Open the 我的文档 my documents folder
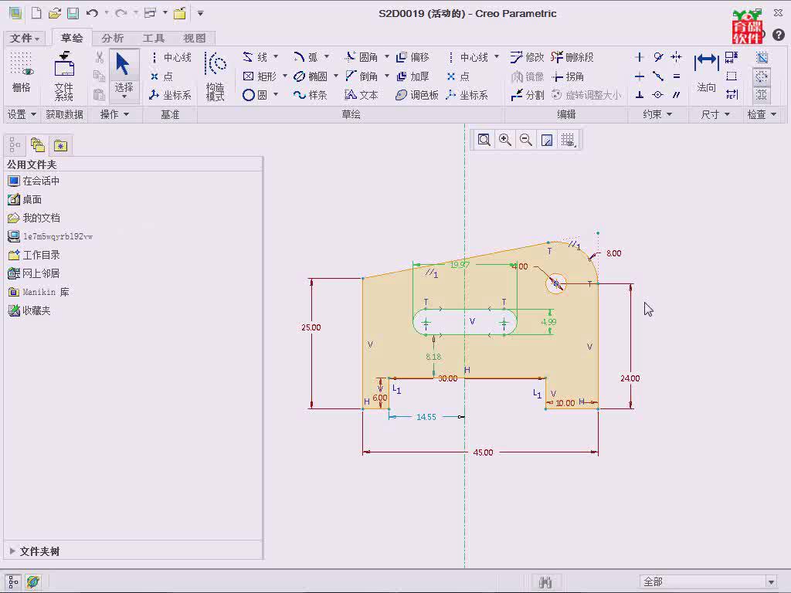This screenshot has width=791, height=593. (34, 218)
